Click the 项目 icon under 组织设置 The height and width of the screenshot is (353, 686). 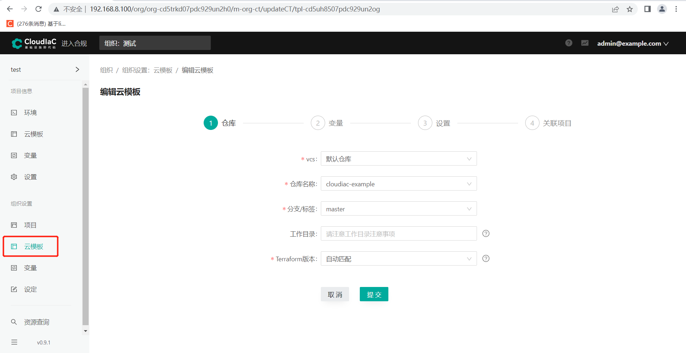coord(14,225)
